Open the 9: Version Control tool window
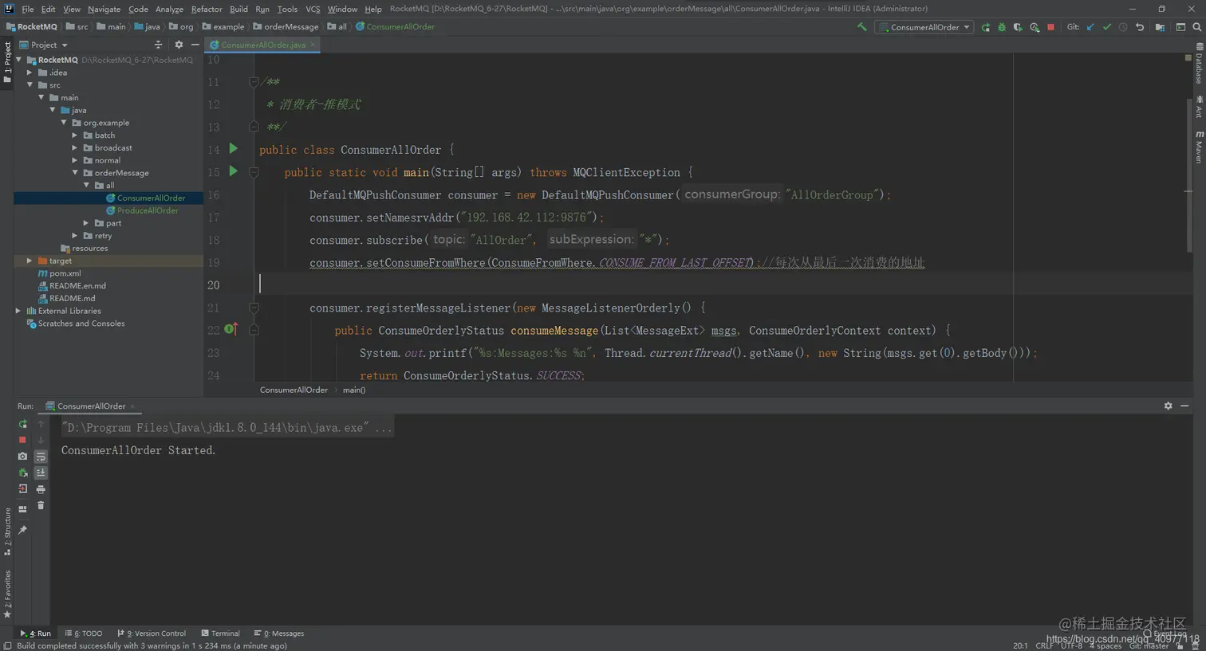1206x651 pixels. 152,633
